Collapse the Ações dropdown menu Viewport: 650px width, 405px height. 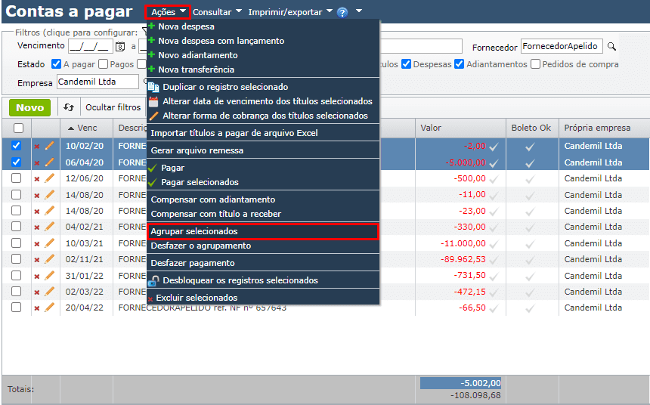point(168,12)
